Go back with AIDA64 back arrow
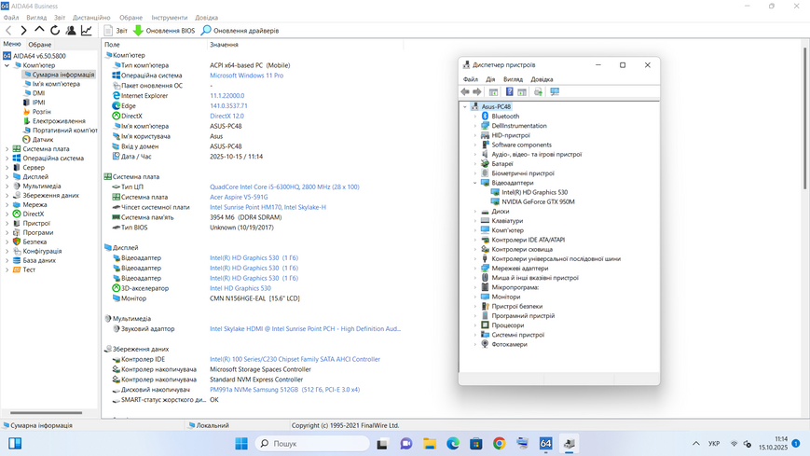 [x=8, y=31]
